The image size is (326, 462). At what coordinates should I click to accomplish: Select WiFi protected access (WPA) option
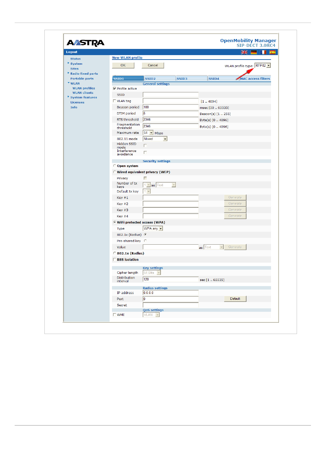coord(114,222)
